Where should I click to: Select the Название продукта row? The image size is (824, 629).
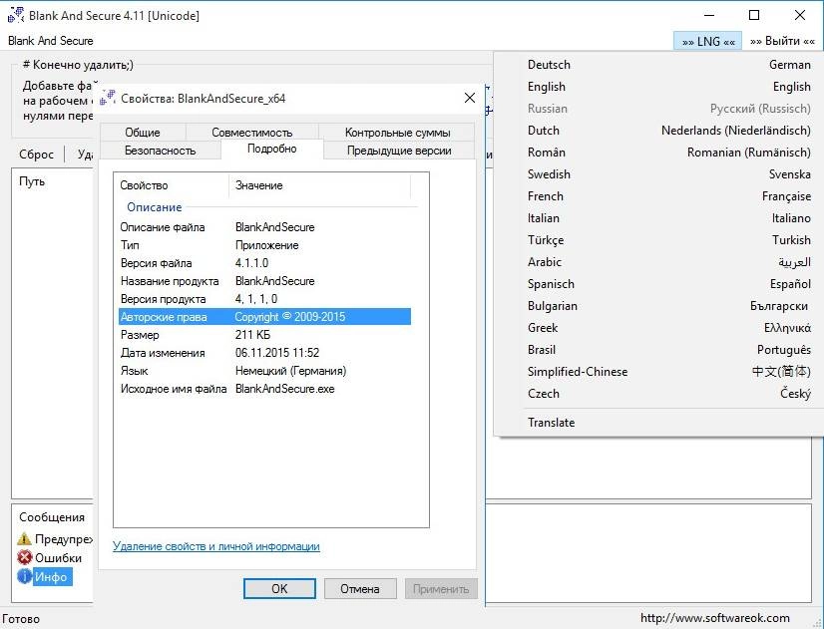[x=265, y=281]
